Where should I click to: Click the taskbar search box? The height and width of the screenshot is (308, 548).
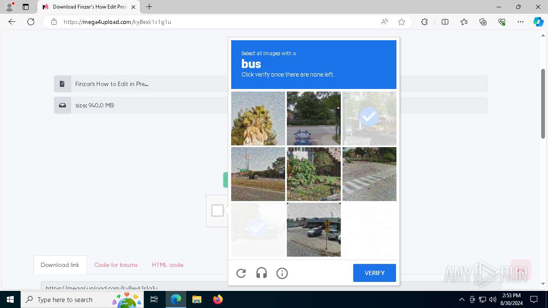point(83,299)
